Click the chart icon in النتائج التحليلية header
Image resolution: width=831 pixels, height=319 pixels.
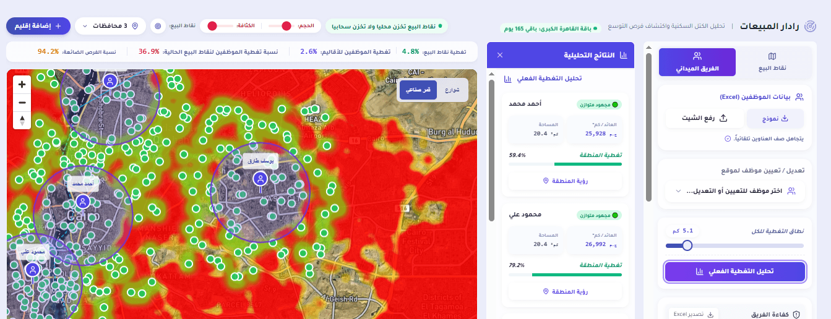pos(623,55)
